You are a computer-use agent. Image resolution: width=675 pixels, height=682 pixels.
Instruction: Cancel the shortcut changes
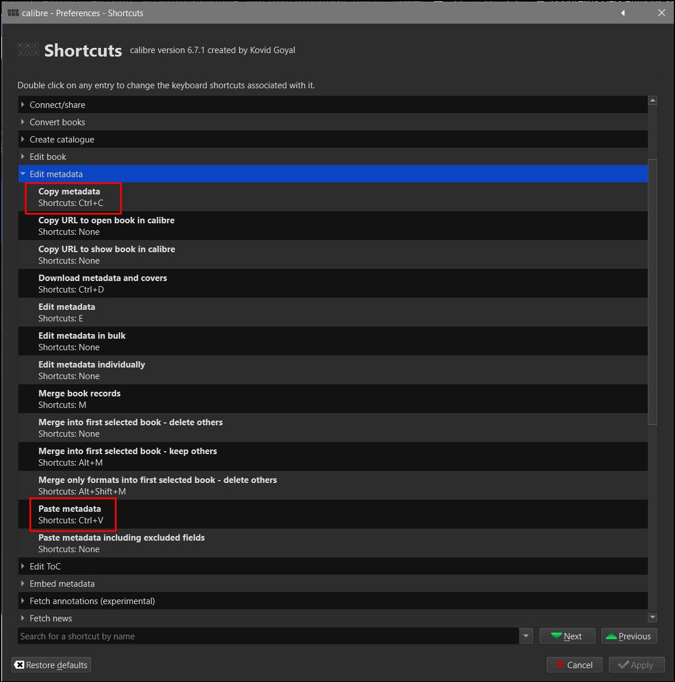(574, 665)
